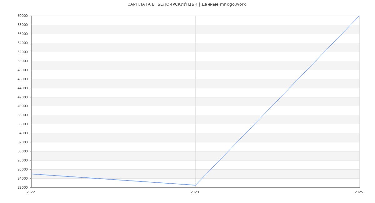
Task: Click the chart title text
Action: (x=187, y=4)
